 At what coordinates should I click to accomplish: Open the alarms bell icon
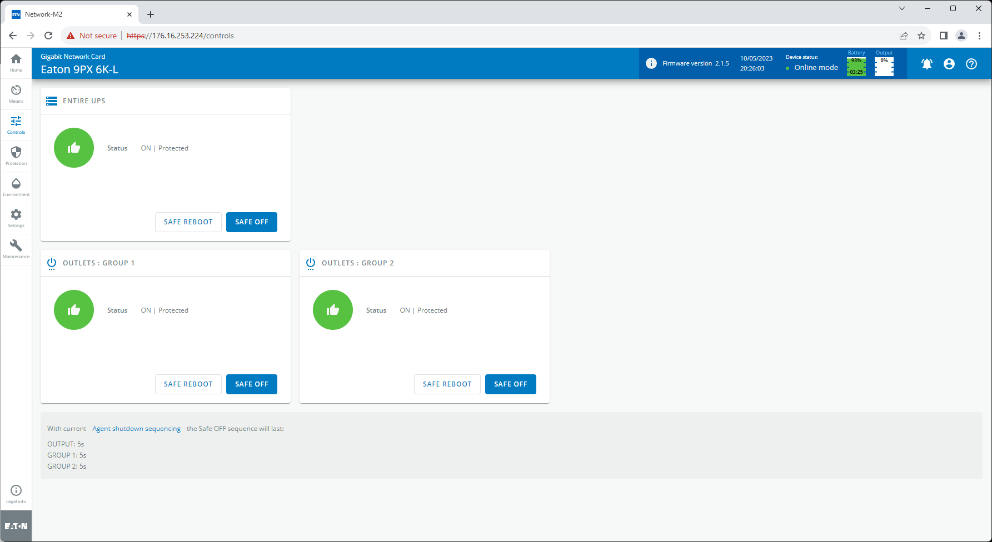point(927,64)
